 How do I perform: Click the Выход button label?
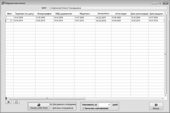[156, 108]
